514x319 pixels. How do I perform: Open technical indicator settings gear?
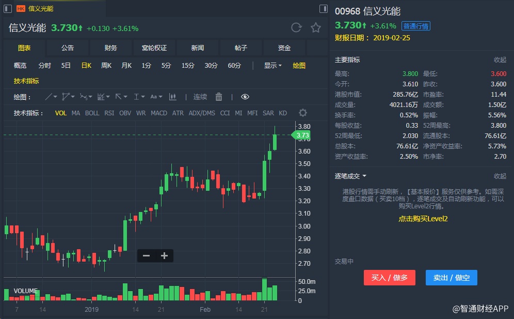point(303,113)
